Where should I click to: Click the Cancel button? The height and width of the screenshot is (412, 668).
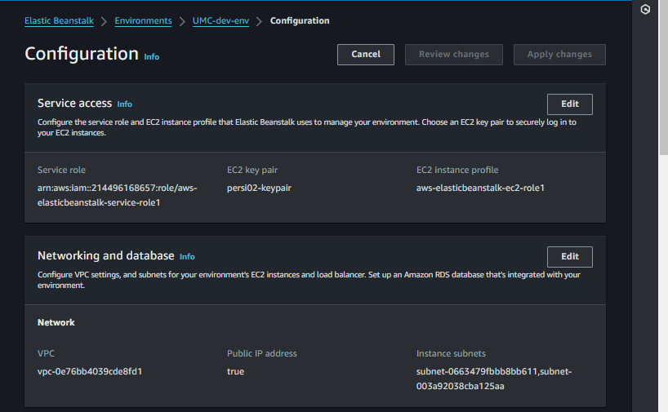pos(366,55)
